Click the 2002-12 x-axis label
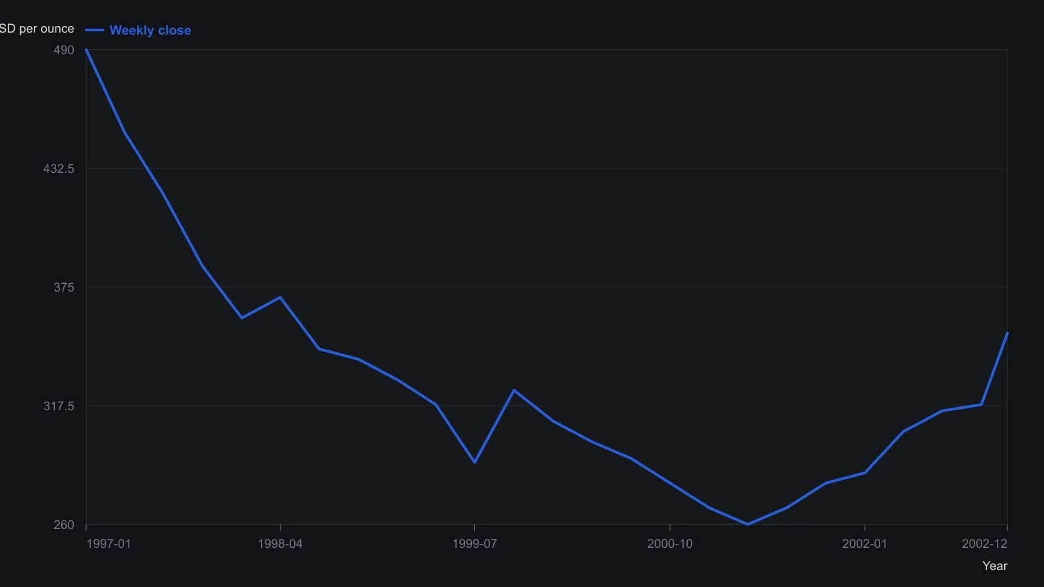Image resolution: width=1044 pixels, height=587 pixels. (985, 544)
